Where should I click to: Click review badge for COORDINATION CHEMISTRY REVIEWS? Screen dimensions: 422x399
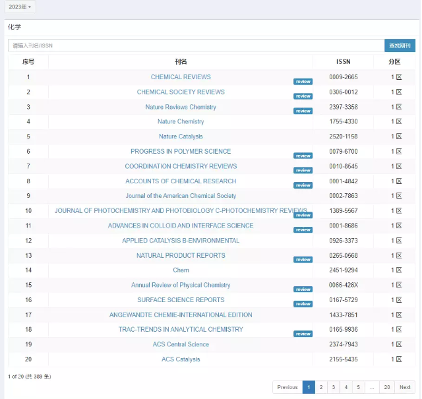(x=303, y=170)
